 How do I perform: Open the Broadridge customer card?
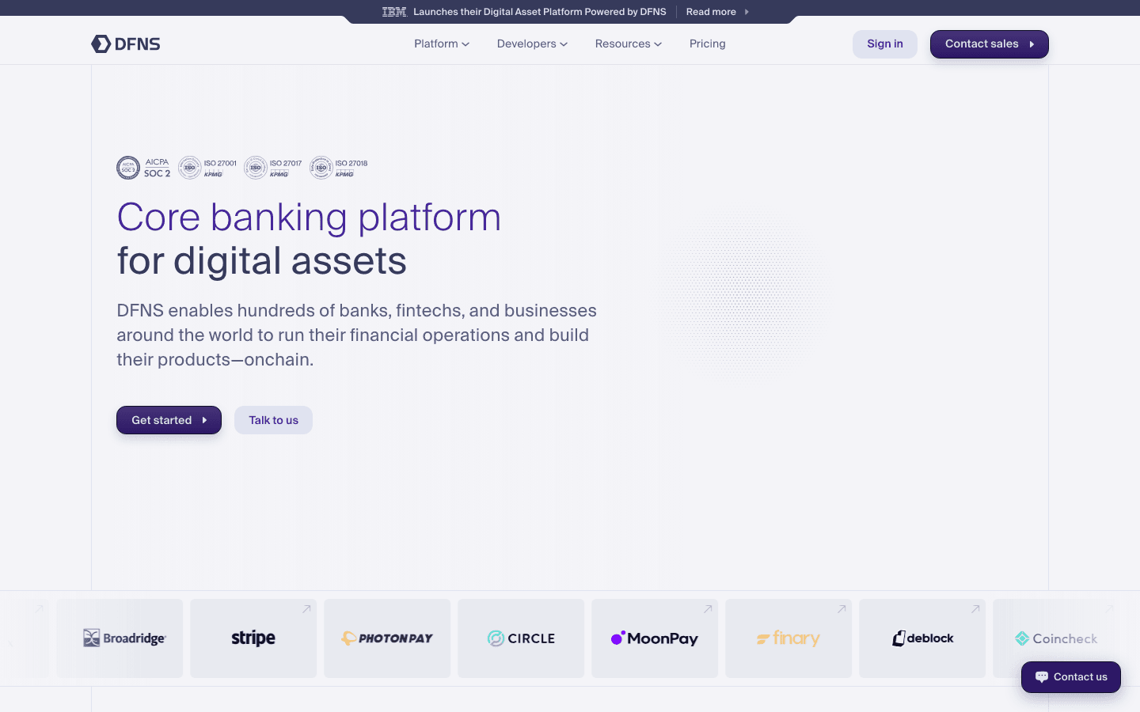[x=120, y=638]
